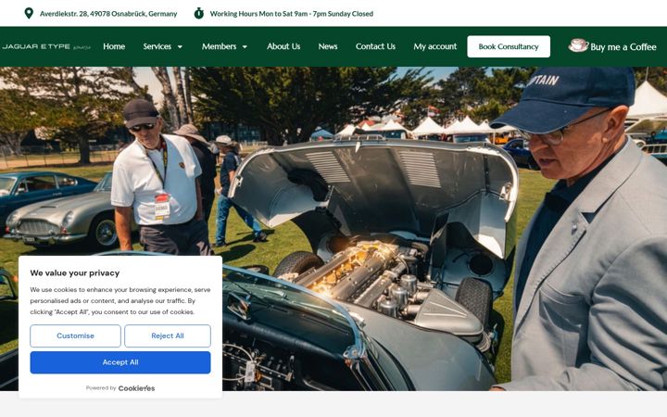This screenshot has height=417, width=667.
Task: Click the Buy me a Coffee link
Action: 623,47
